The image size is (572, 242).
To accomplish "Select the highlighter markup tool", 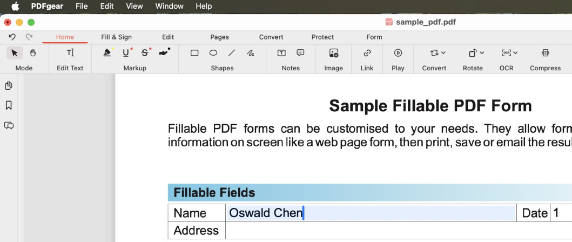I will click(107, 53).
